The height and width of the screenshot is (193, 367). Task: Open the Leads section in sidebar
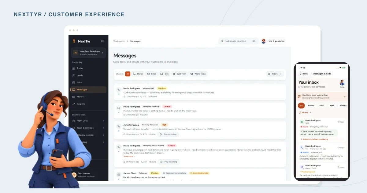click(88, 75)
